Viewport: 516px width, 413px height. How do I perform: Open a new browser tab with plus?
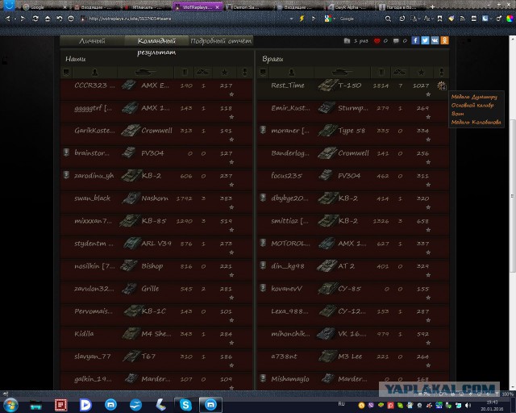pyautogui.click(x=432, y=7)
